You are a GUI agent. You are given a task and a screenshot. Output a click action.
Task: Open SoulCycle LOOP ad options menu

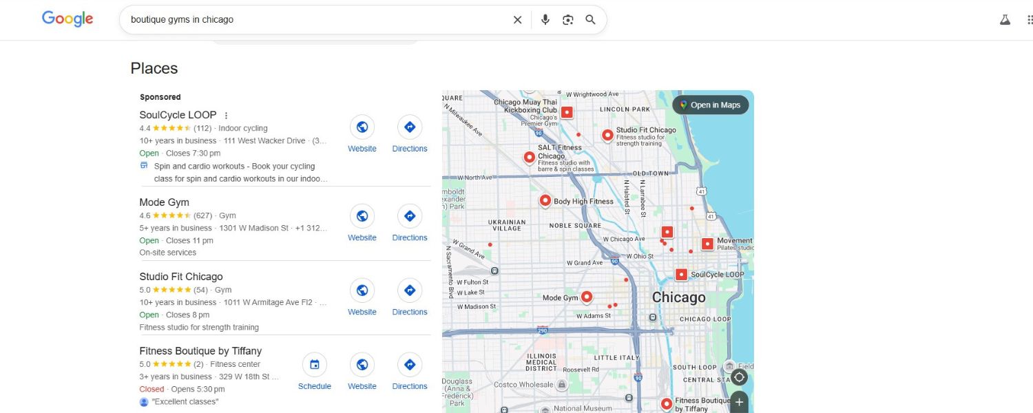coord(226,116)
